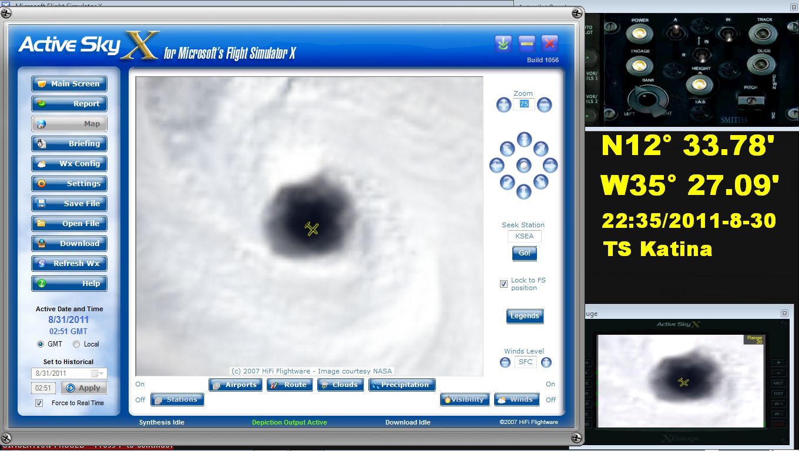The height and width of the screenshot is (451, 799).
Task: Click W- button on XGauge
Action: 778,413
